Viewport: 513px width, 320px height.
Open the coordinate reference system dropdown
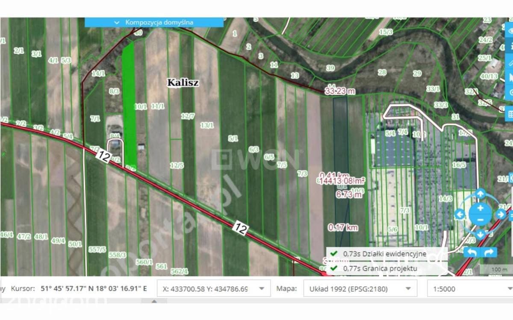pos(360,288)
